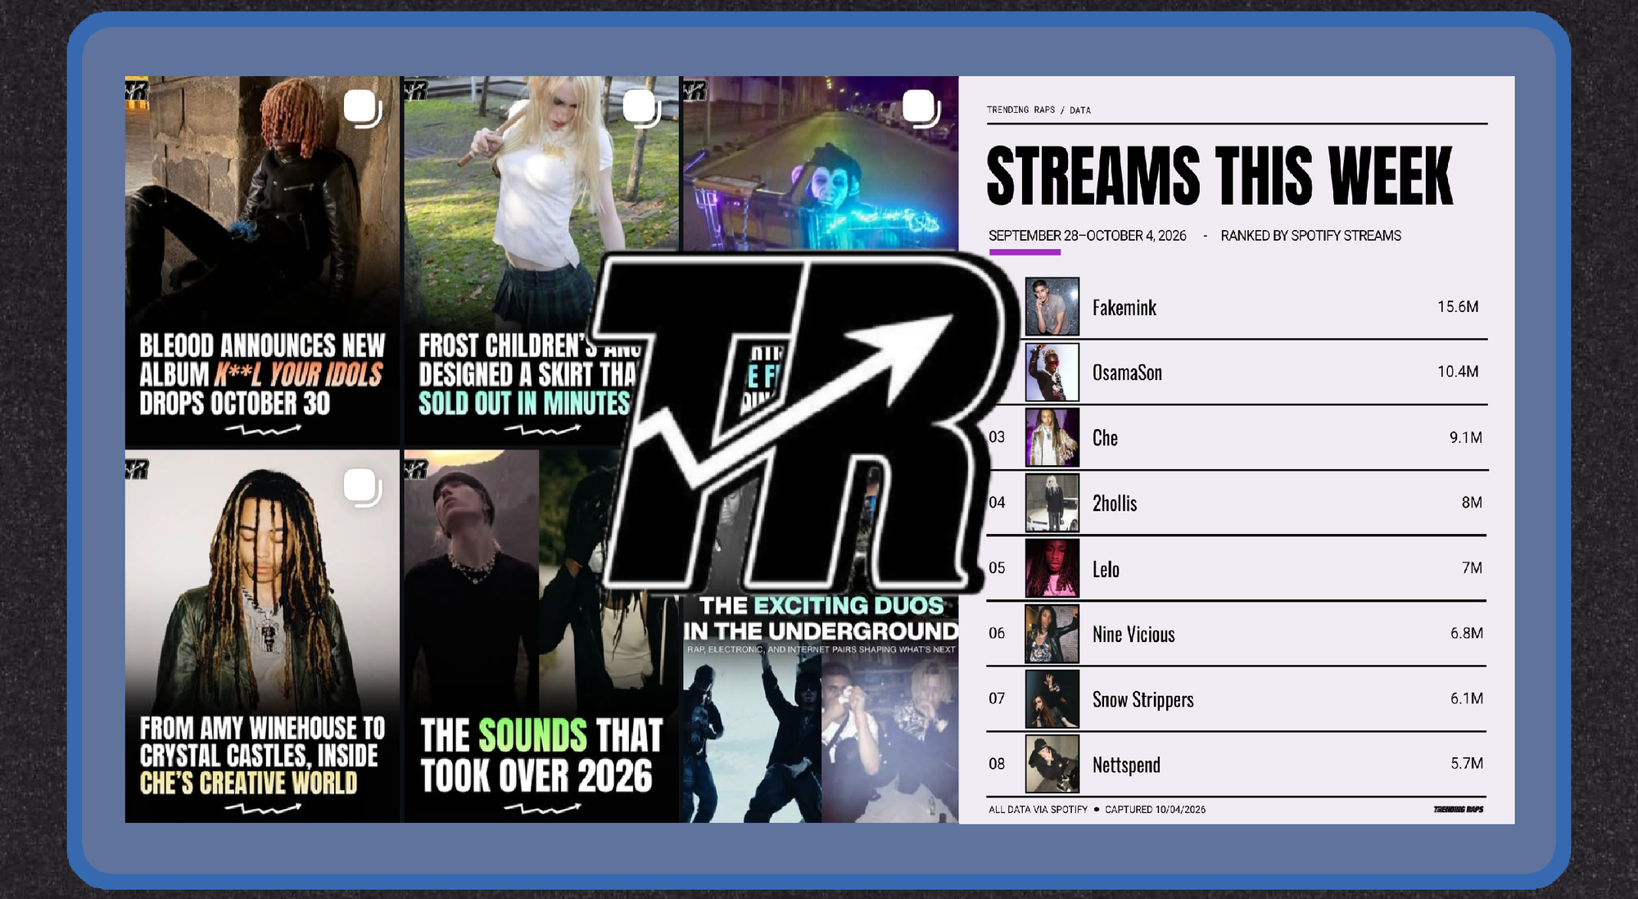The image size is (1638, 899).
Task: Click Snow Strippers' artist photo
Action: [x=1052, y=699]
